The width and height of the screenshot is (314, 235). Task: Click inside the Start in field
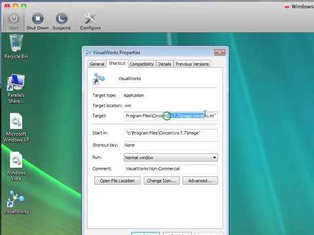tap(171, 133)
